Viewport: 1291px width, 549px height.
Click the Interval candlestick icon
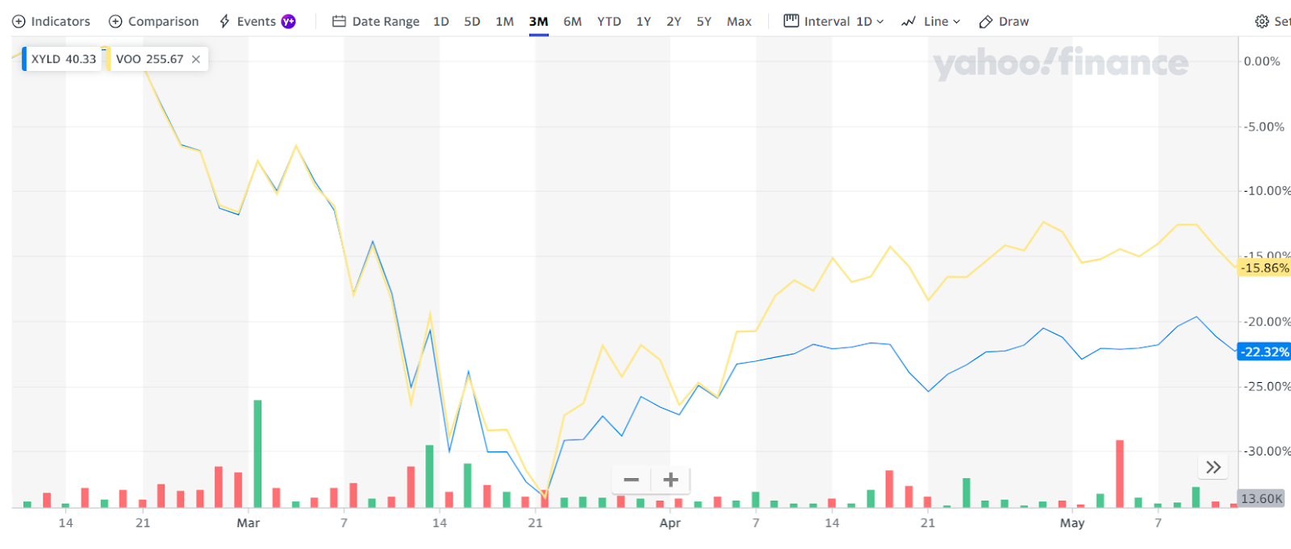click(792, 21)
